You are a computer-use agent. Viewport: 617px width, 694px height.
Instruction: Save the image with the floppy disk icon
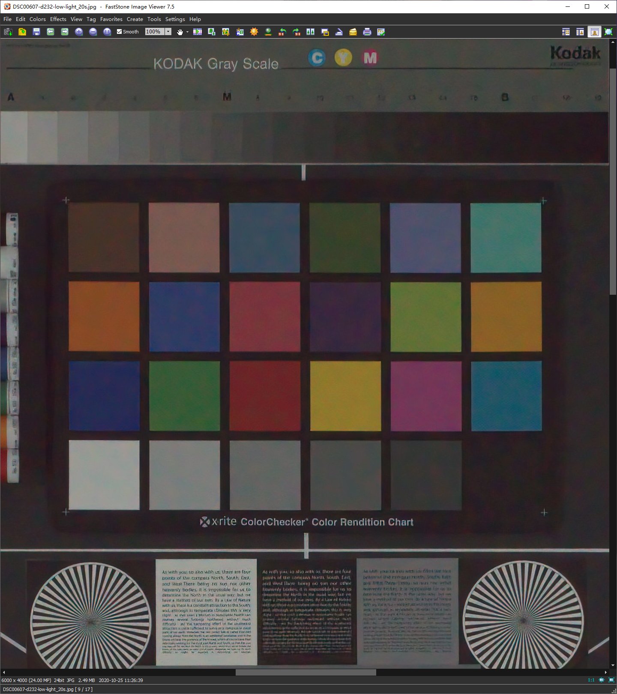point(36,32)
